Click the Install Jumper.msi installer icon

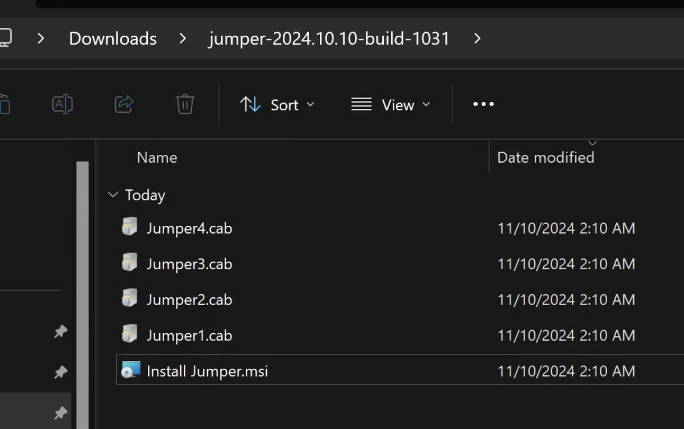pyautogui.click(x=130, y=371)
